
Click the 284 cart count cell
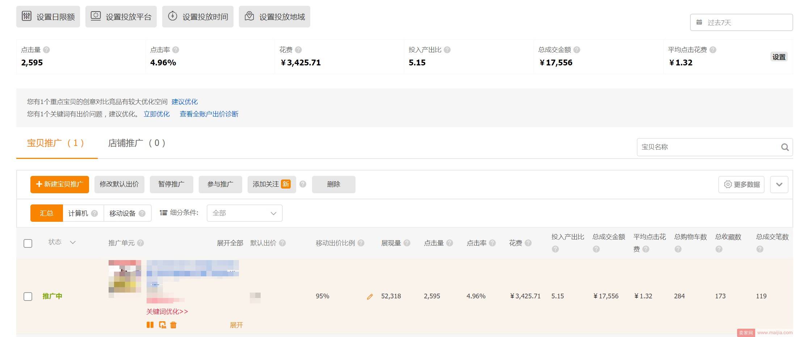click(680, 296)
